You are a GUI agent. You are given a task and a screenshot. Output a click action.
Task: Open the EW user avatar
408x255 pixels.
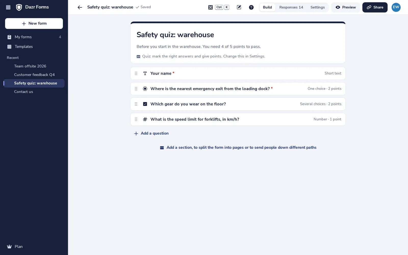396,7
